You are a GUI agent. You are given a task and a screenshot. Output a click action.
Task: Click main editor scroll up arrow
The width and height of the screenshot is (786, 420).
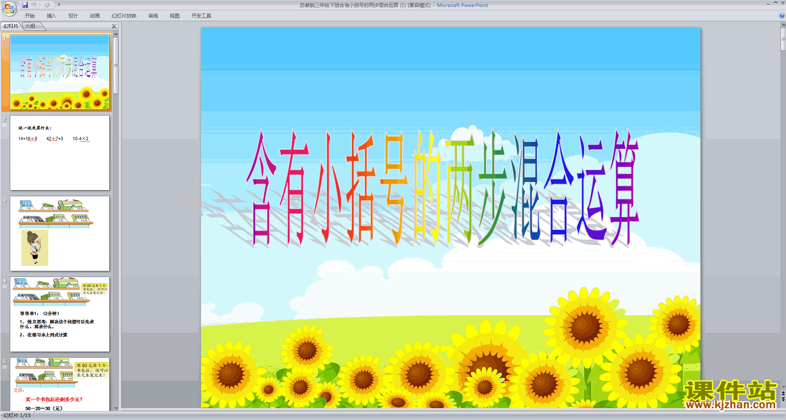[x=784, y=25]
